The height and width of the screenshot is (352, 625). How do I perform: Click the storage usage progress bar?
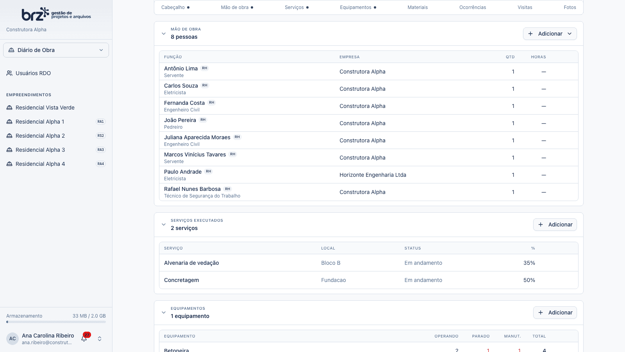click(56, 322)
